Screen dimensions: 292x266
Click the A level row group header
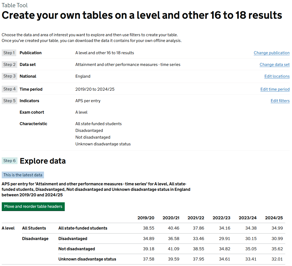click(x=8, y=228)
